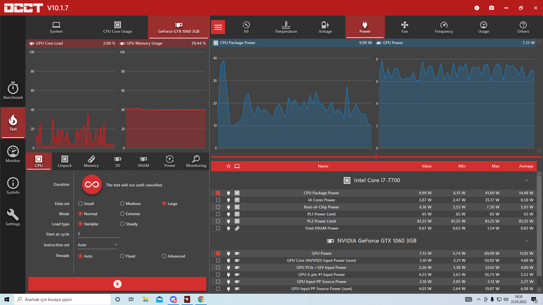The height and width of the screenshot is (305, 543).
Task: Switch to the Temperature tab
Action: coord(286,27)
